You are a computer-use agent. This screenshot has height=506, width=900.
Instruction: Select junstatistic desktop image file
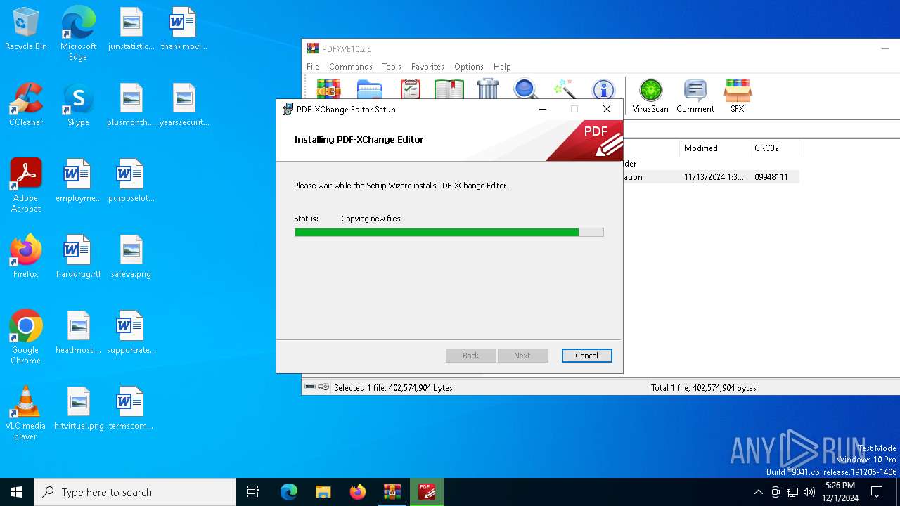click(131, 29)
